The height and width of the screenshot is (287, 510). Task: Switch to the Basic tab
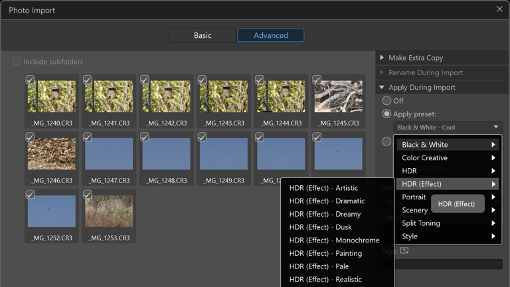203,35
